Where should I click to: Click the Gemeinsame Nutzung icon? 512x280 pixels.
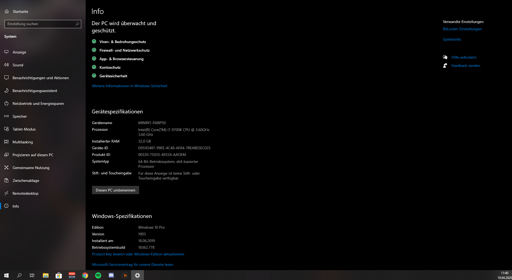(6, 167)
